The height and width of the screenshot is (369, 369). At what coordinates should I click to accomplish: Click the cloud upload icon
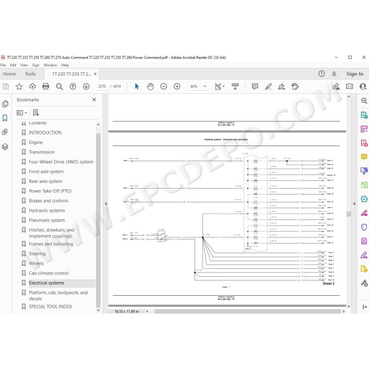tap(33, 86)
